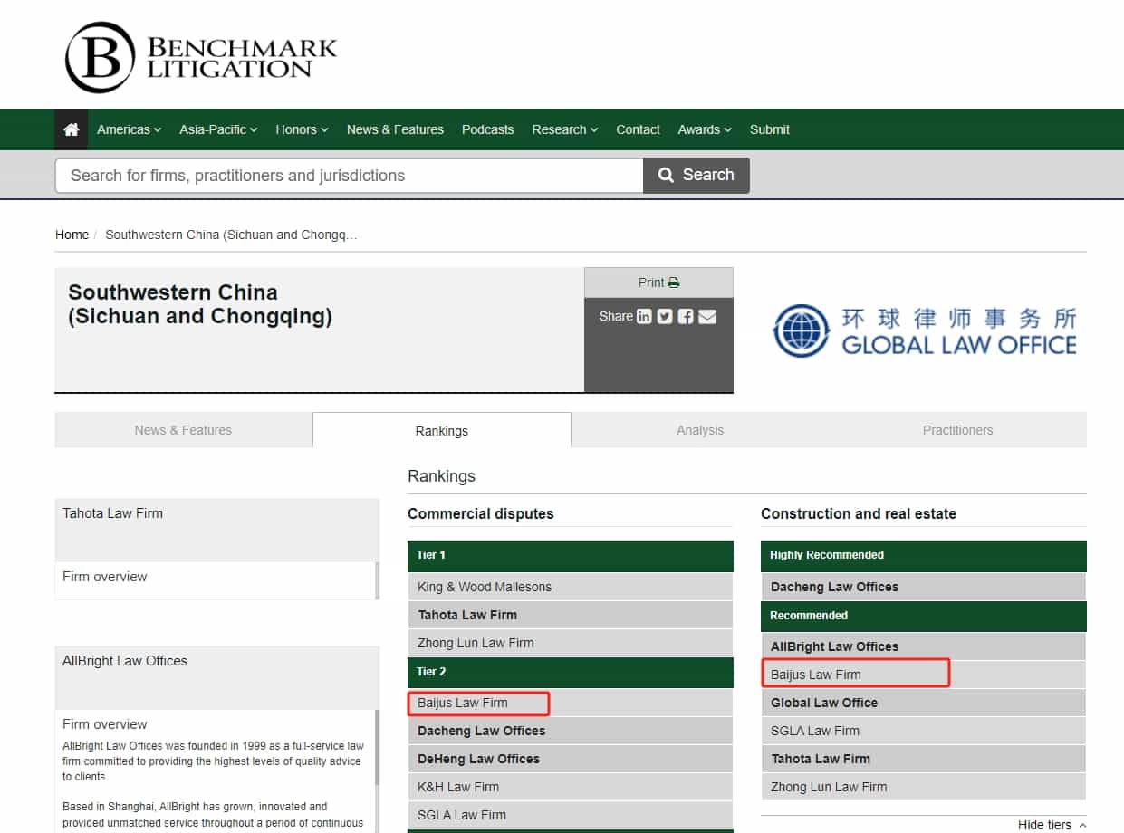This screenshot has width=1124, height=833.
Task: Share the page via email envelope icon
Action: point(707,316)
